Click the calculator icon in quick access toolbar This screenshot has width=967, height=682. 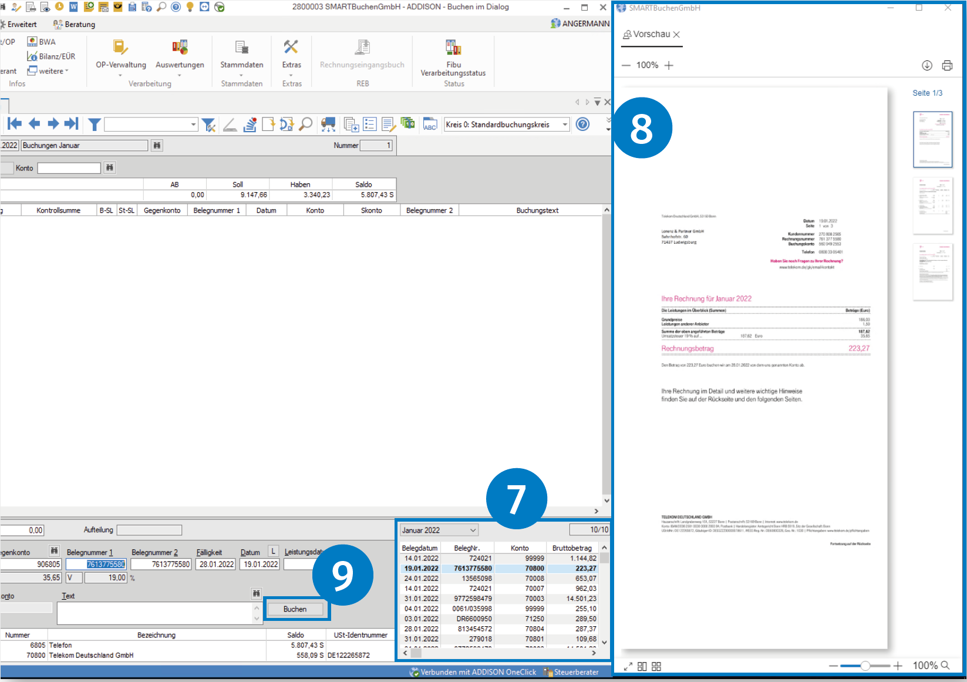(132, 7)
